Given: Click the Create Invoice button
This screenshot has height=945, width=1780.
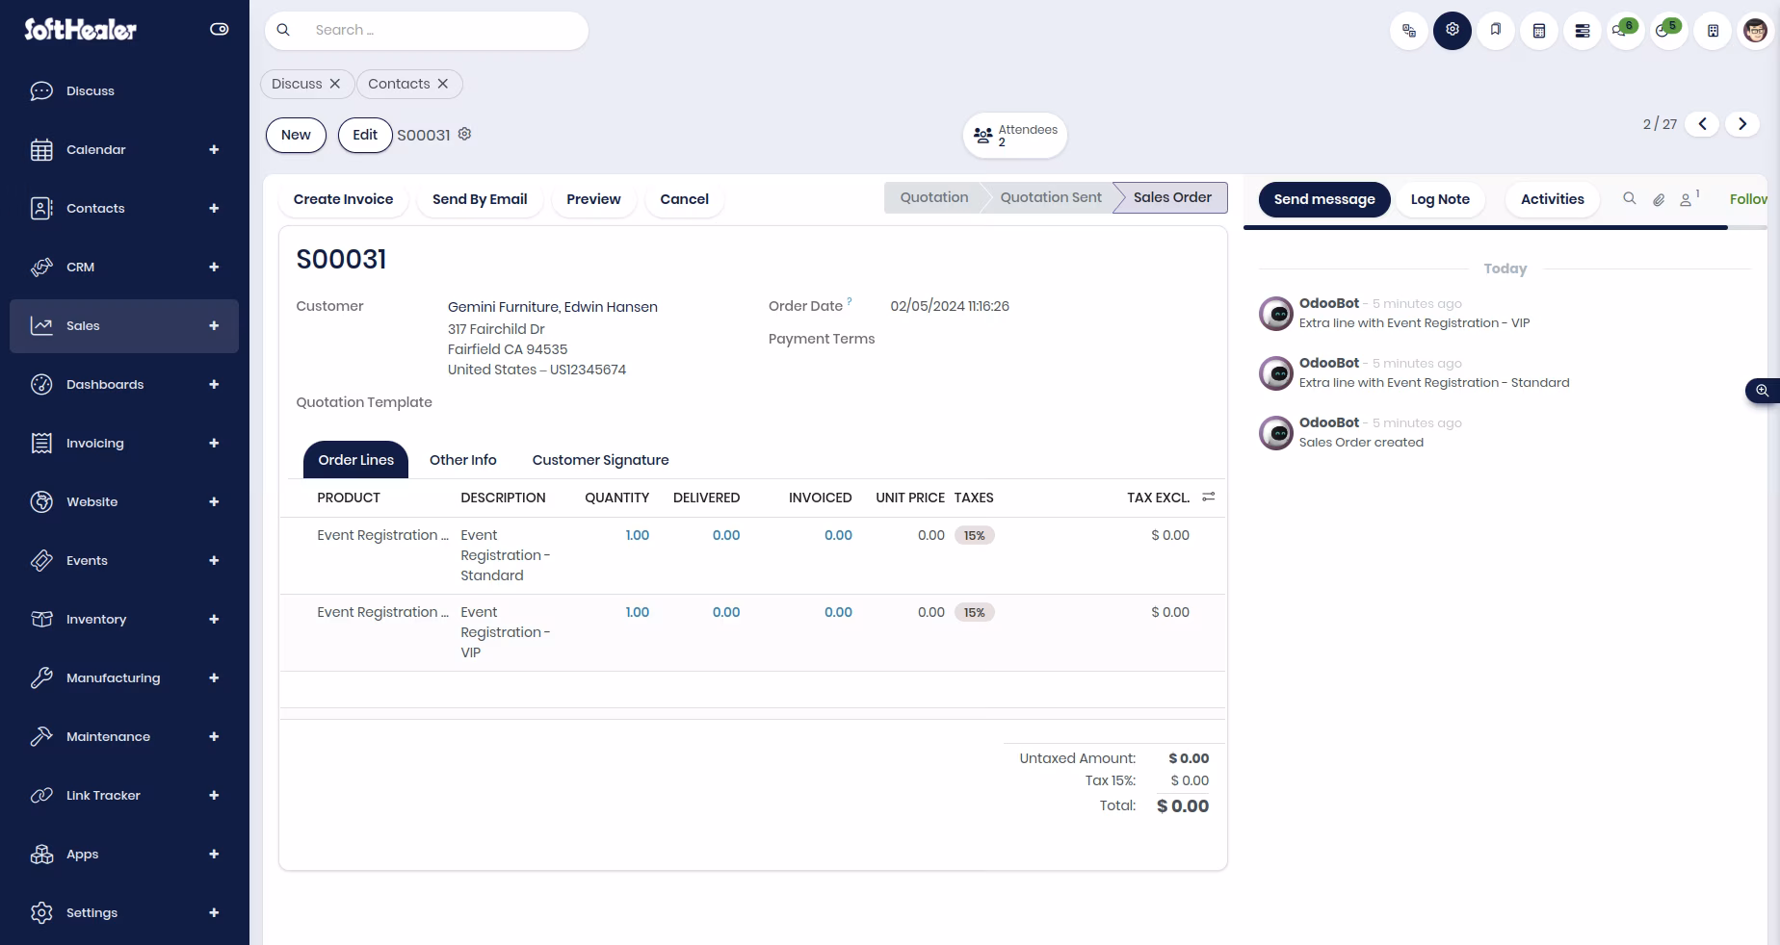Looking at the screenshot, I should pos(343,199).
